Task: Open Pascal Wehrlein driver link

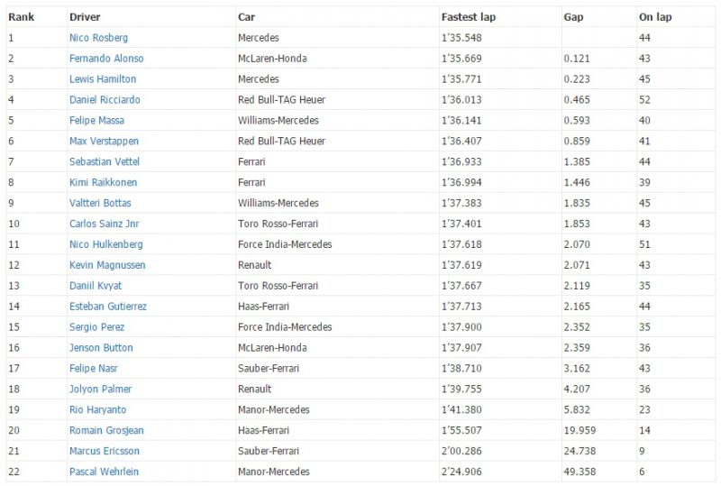Action: 104,472
